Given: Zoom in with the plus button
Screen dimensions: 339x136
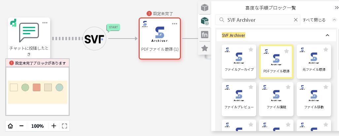Looking at the screenshot, I should (x=54, y=126).
